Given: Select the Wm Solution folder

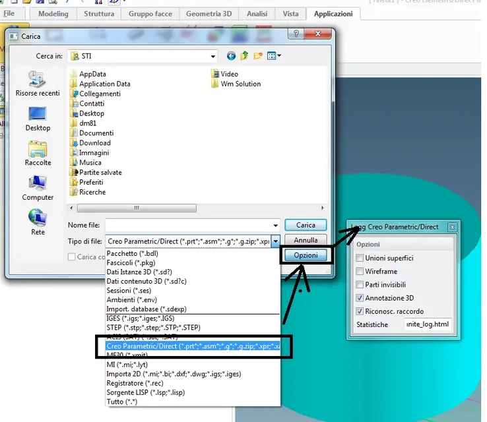Looking at the screenshot, I should click(x=236, y=84).
